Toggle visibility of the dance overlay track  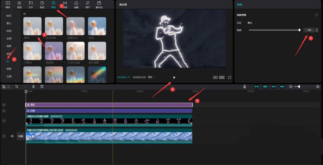tap(4, 121)
